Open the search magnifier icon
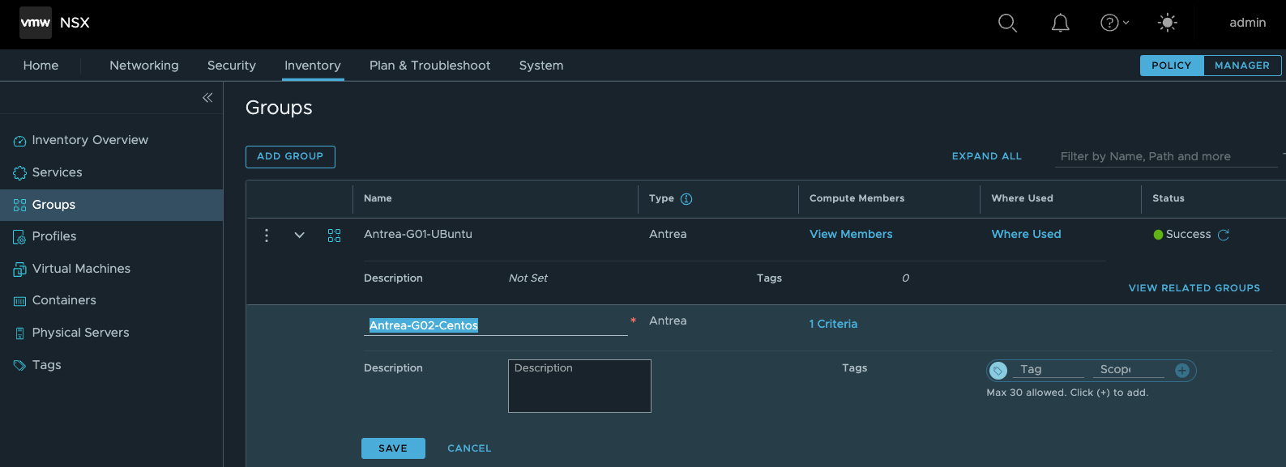 coord(1007,23)
